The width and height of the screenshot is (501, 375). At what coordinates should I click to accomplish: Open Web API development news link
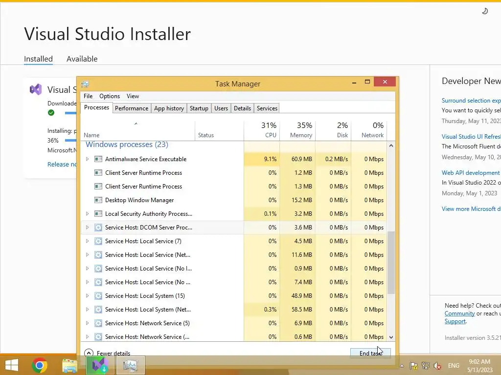(x=471, y=172)
